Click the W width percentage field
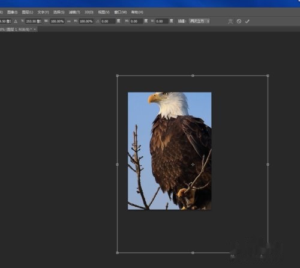Viewport: 300px width, 268px height. pyautogui.click(x=57, y=21)
